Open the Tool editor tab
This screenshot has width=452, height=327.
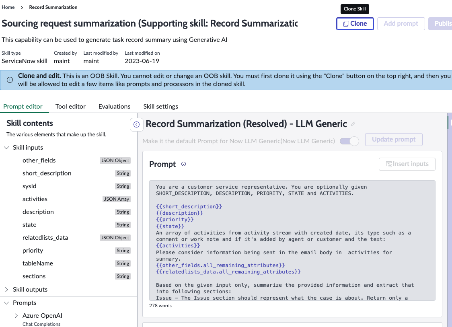tap(70, 107)
